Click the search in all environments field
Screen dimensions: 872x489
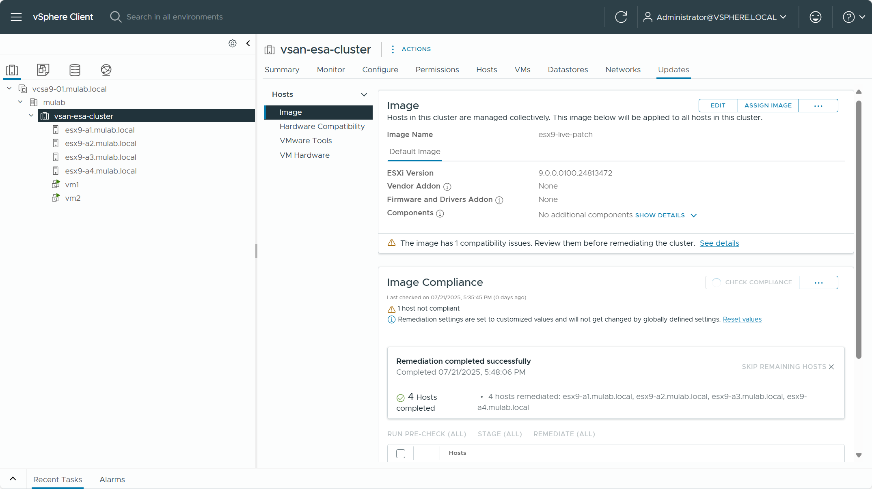coord(175,17)
